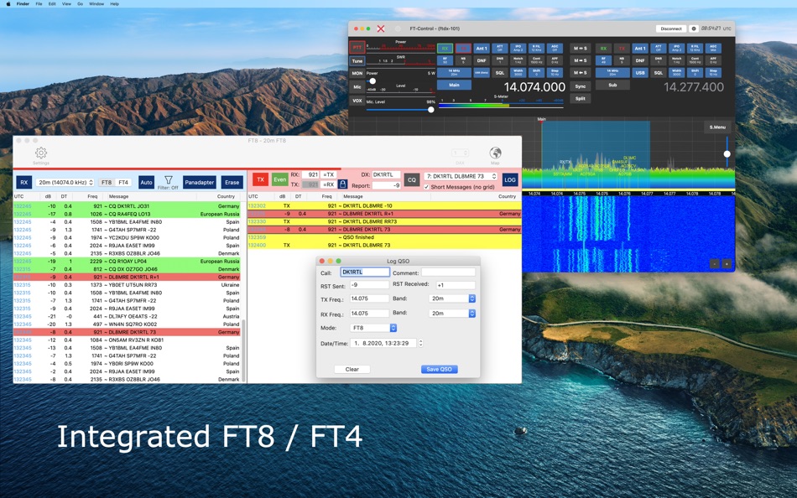Click Comment field in Log QSO
The image size is (797, 498).
pyautogui.click(x=448, y=272)
